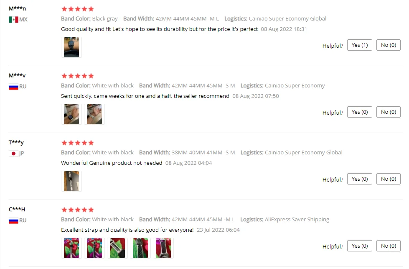Open second photo in M***v's review

point(94,114)
